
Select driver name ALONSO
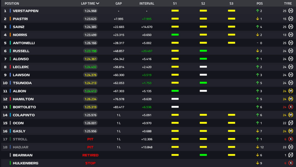tap(21, 59)
